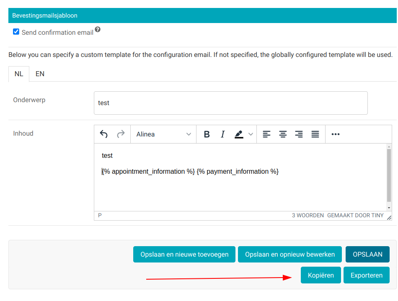Screen dimensions: 398x301
Task: Apply Italic formatting to the content
Action: 222,134
